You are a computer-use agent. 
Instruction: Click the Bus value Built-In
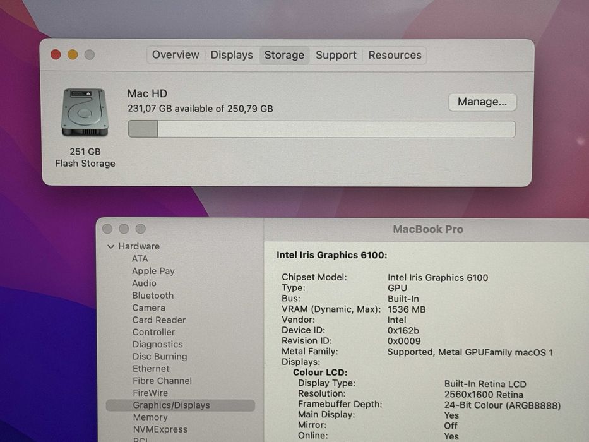pos(403,299)
